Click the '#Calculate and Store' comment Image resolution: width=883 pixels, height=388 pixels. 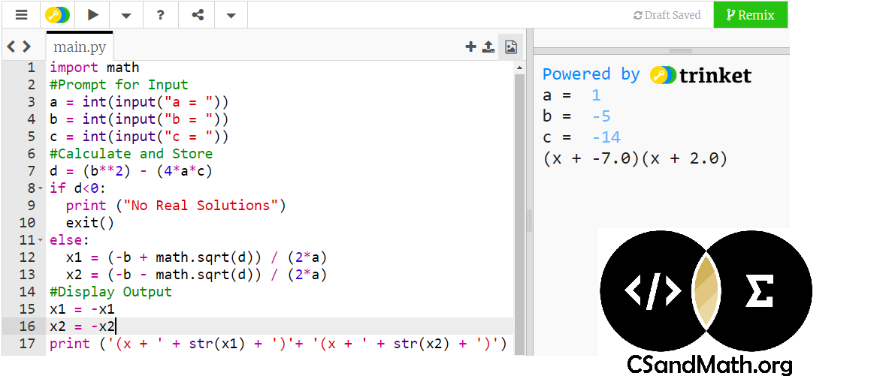pos(132,154)
